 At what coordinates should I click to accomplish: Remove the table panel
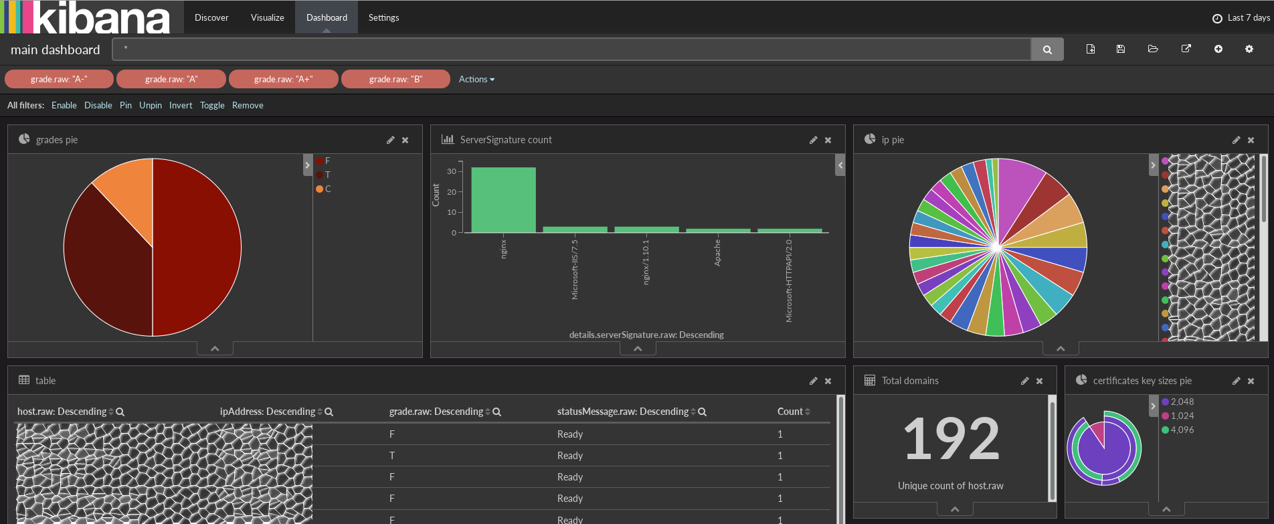[828, 381]
